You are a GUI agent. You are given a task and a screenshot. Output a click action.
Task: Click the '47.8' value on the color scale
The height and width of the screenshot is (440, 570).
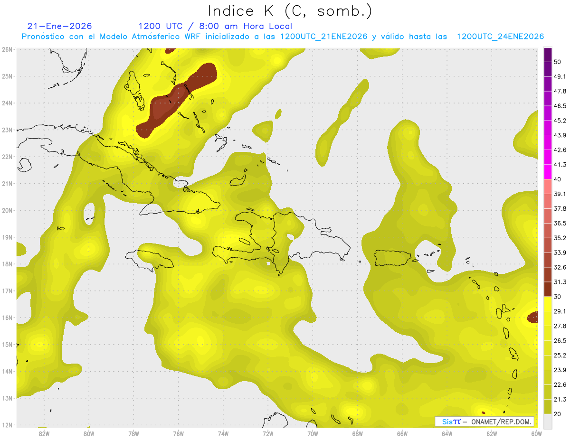(560, 91)
